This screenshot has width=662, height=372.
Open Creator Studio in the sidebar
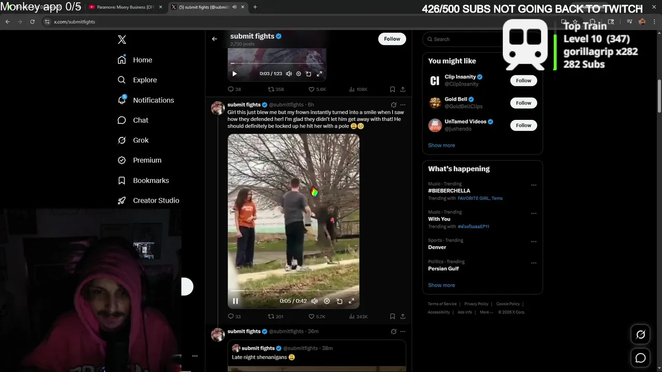tap(148, 200)
